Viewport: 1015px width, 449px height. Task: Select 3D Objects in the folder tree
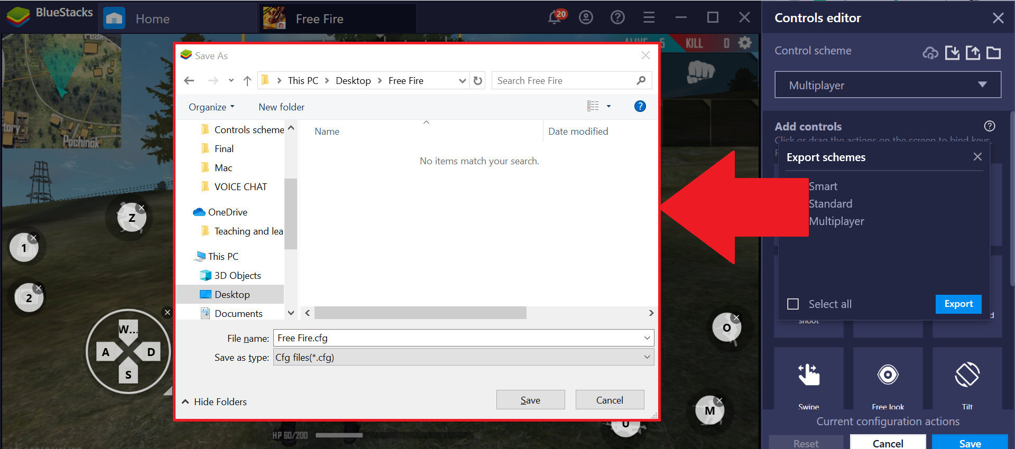click(230, 275)
